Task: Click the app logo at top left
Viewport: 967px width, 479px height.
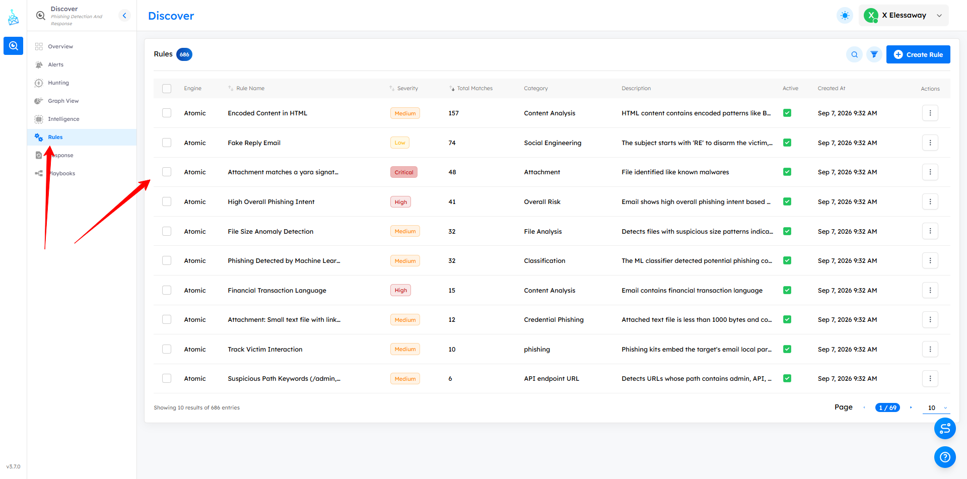Action: click(14, 18)
